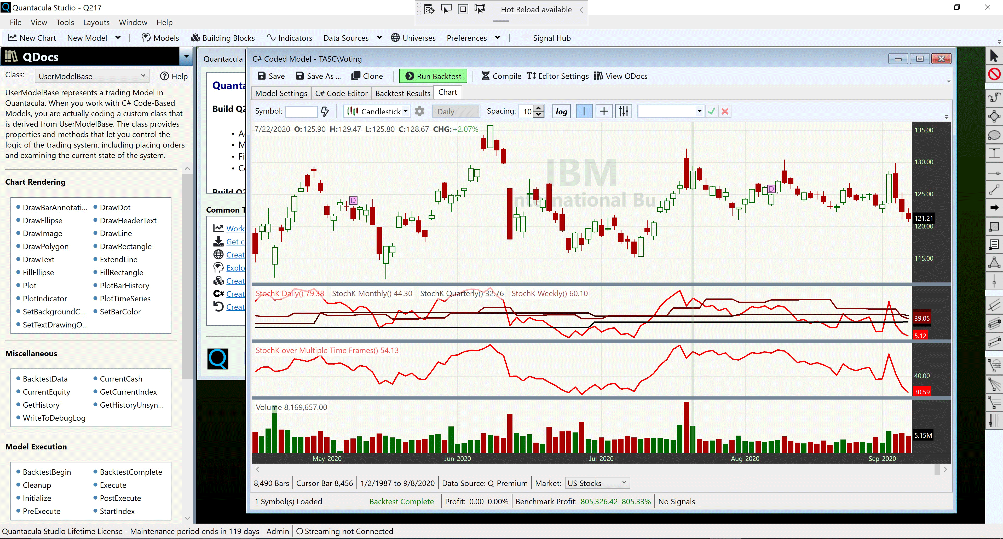Open Editor Settings
This screenshot has height=539, width=1003.
(x=558, y=76)
